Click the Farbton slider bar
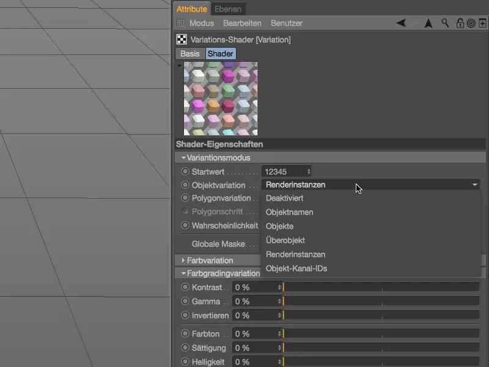 tap(381, 333)
